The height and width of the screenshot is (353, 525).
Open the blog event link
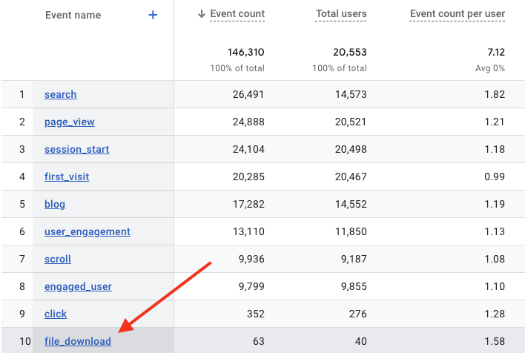coord(55,204)
